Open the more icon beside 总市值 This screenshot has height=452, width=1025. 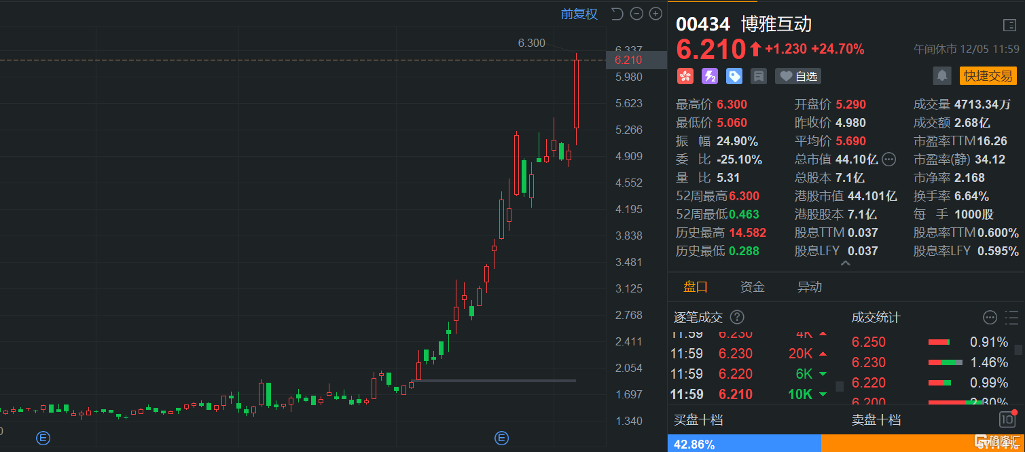pos(888,159)
